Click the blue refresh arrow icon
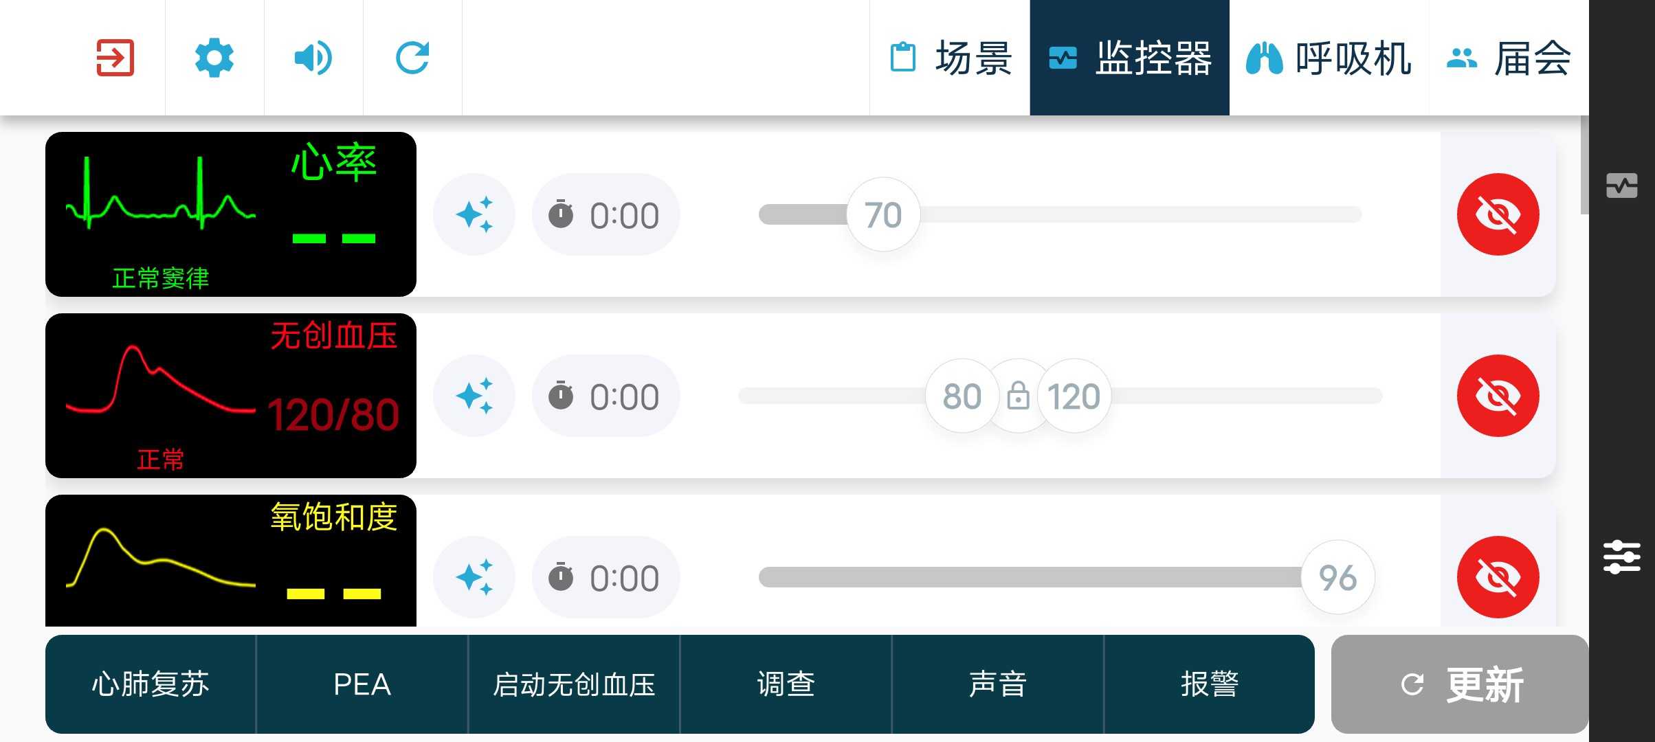The image size is (1655, 742). [412, 58]
